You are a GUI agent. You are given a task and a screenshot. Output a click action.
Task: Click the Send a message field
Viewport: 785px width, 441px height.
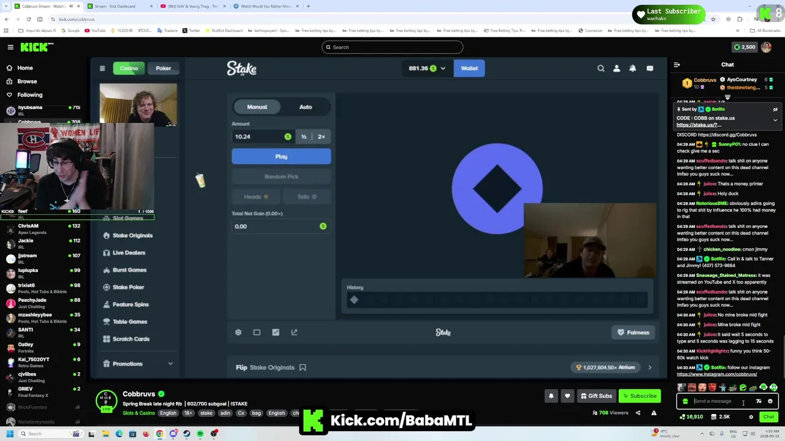[x=727, y=401]
